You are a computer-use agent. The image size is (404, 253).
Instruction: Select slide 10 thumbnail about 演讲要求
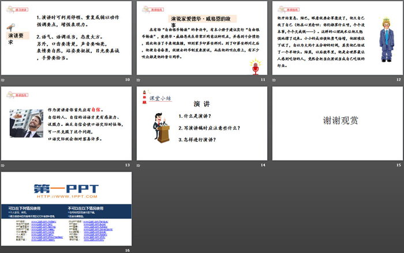point(66,38)
